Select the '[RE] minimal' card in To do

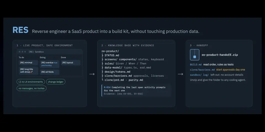(28, 63)
